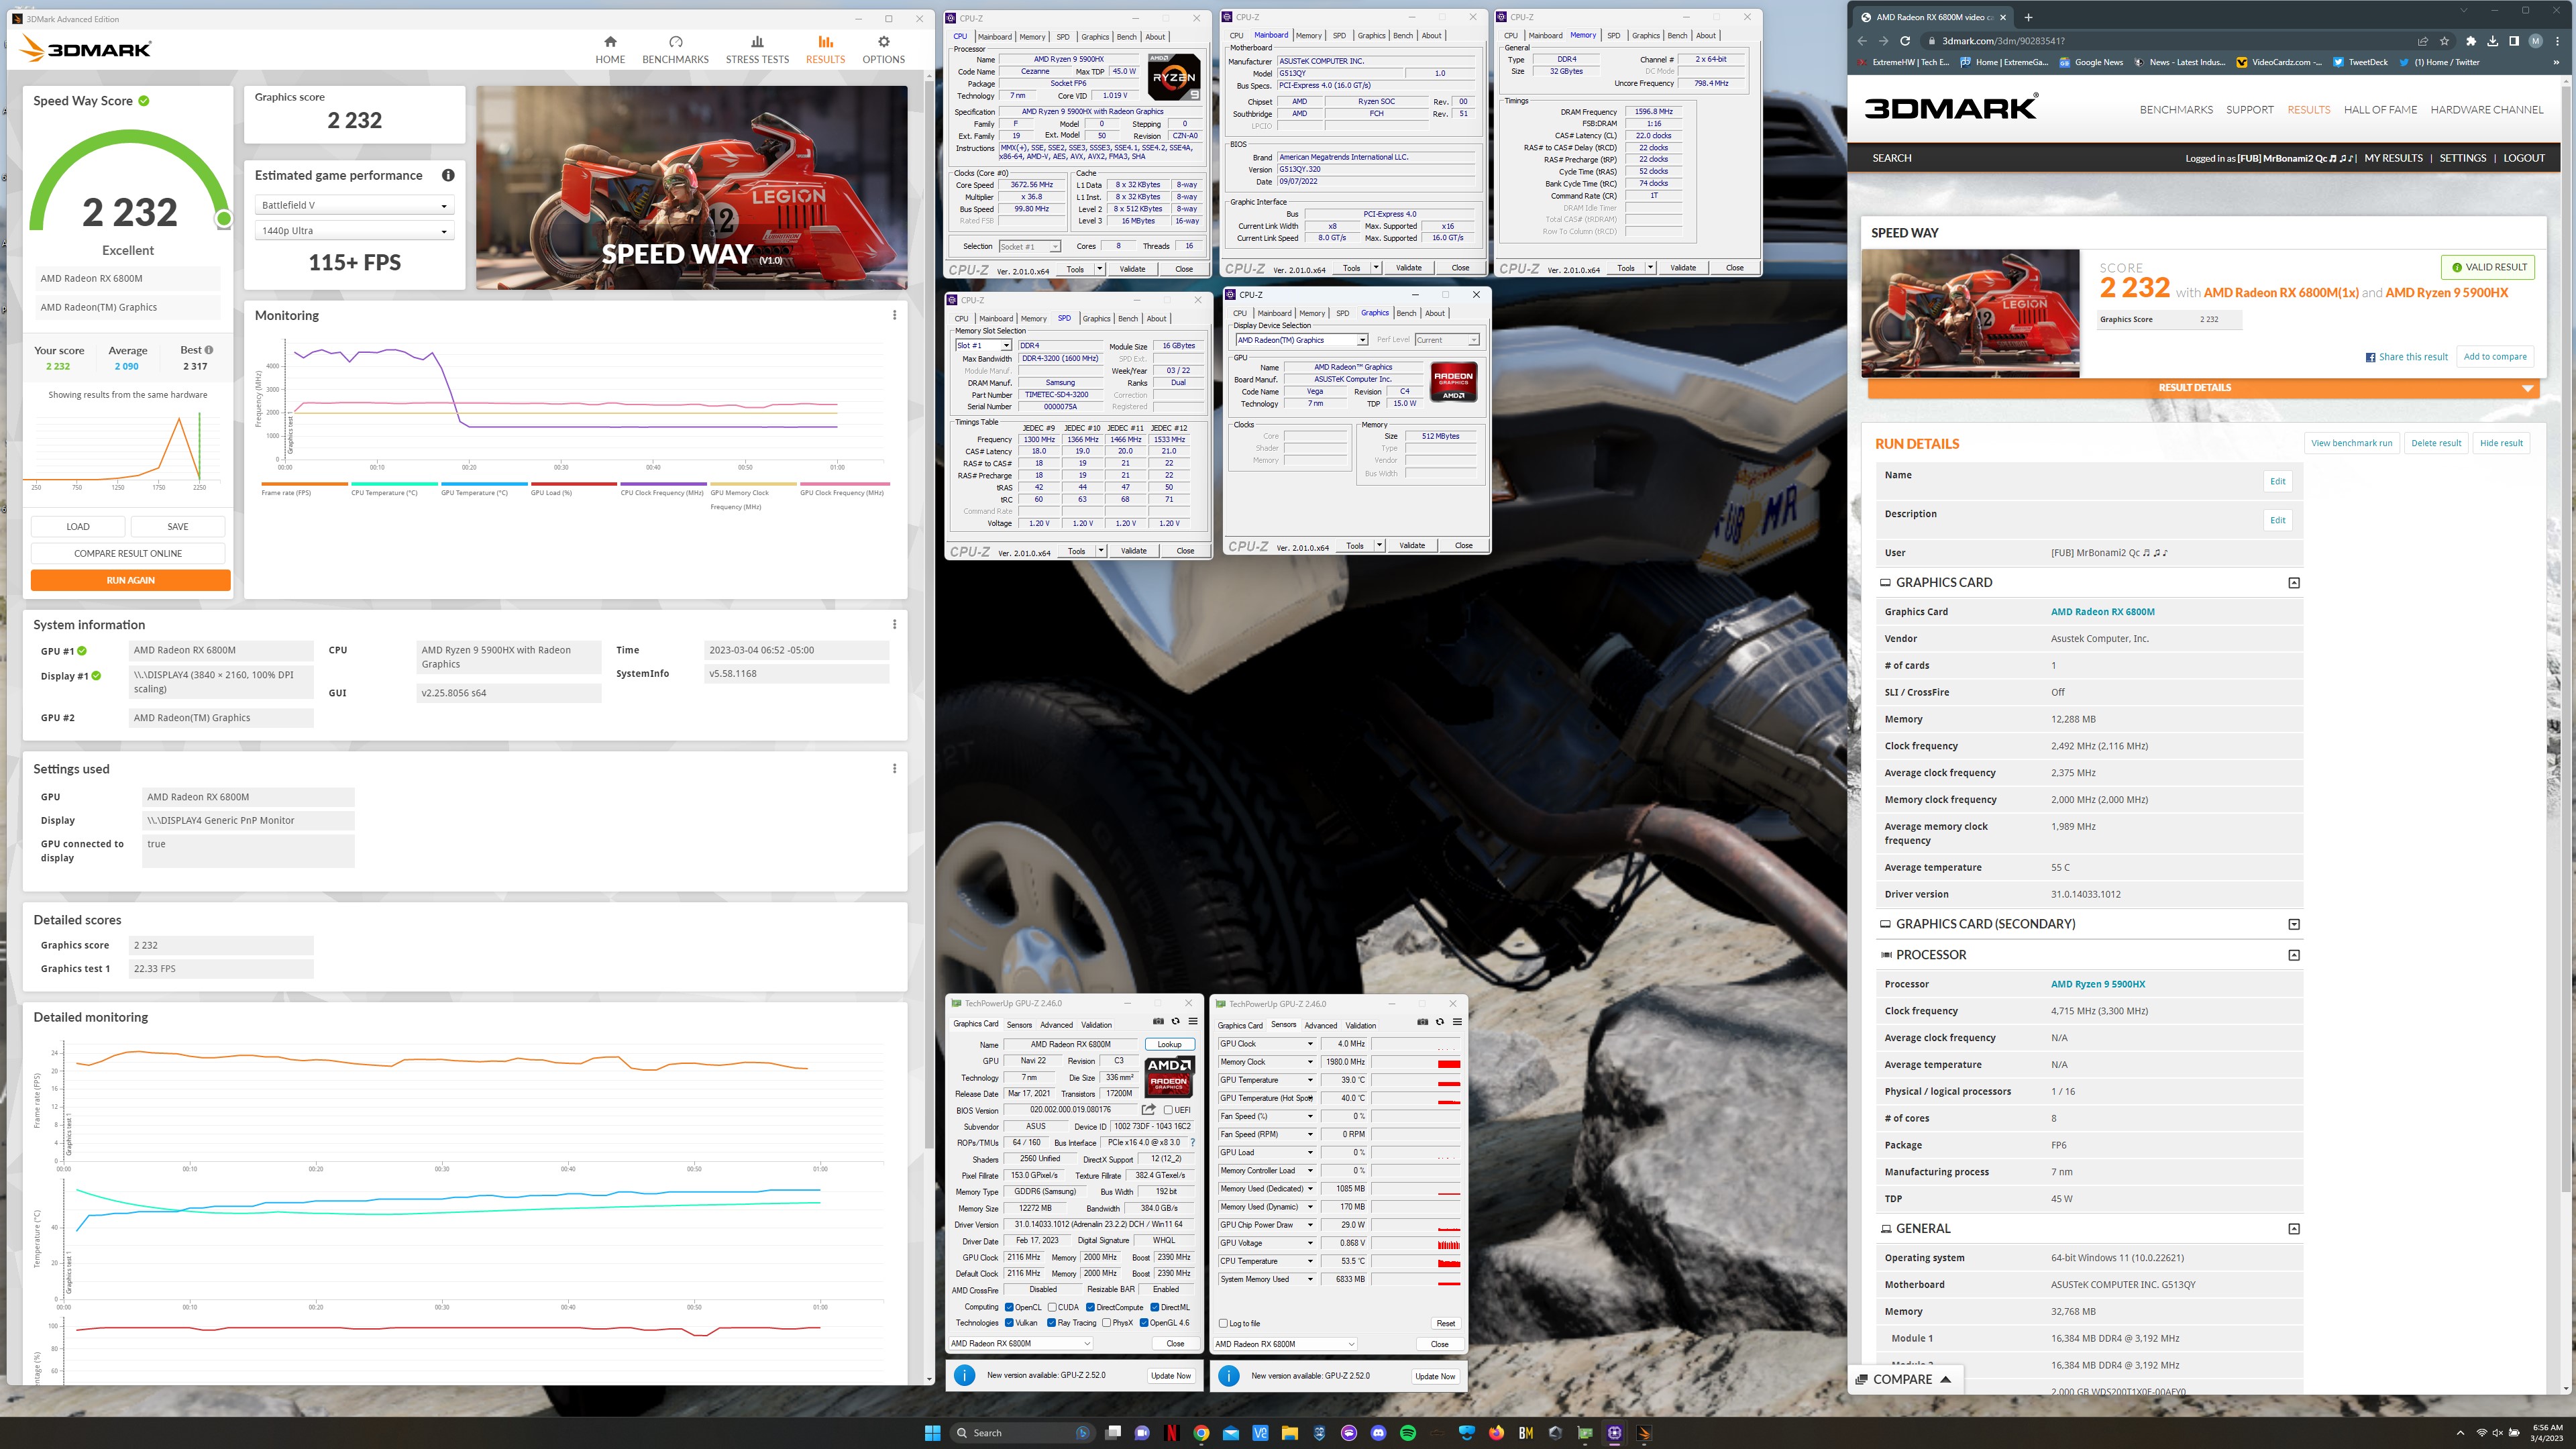Click Speed Way thumbnail on 3dmark.com result
This screenshot has height=1449, width=2576.
(1970, 313)
